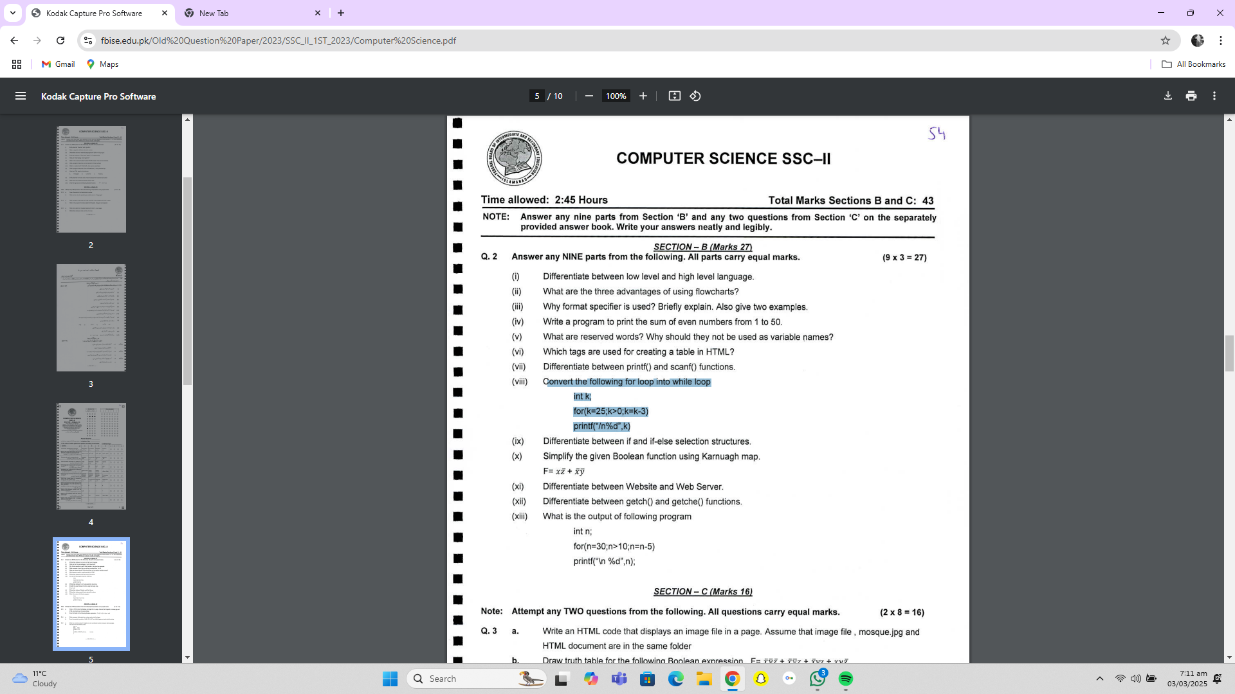Open Spotify from the taskbar

(845, 679)
